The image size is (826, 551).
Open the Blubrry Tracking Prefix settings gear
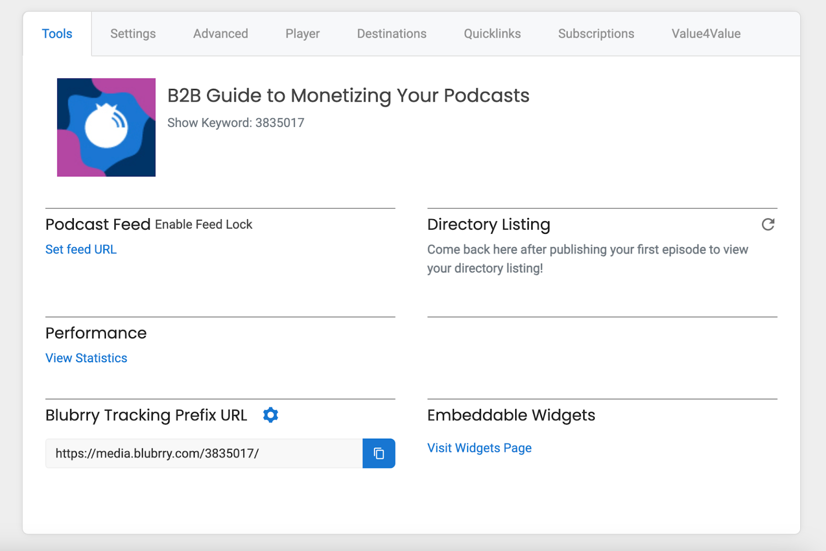coord(271,414)
